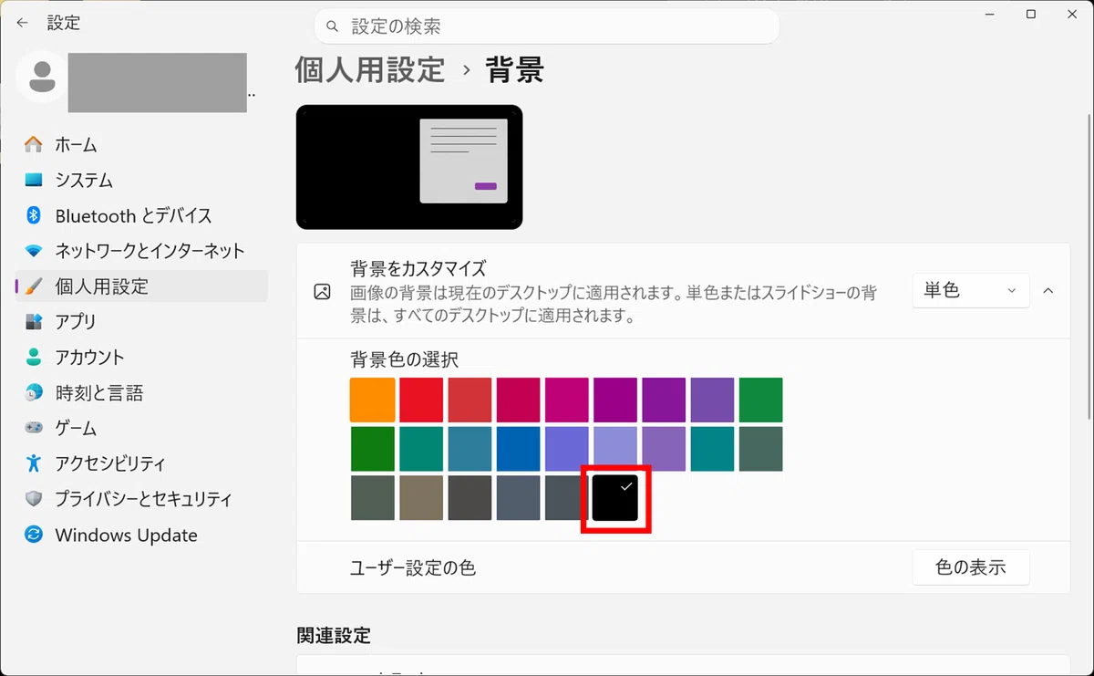Open アカウント settings in the sidebar
Screen dimensions: 1094x676
pyautogui.click(x=141, y=357)
